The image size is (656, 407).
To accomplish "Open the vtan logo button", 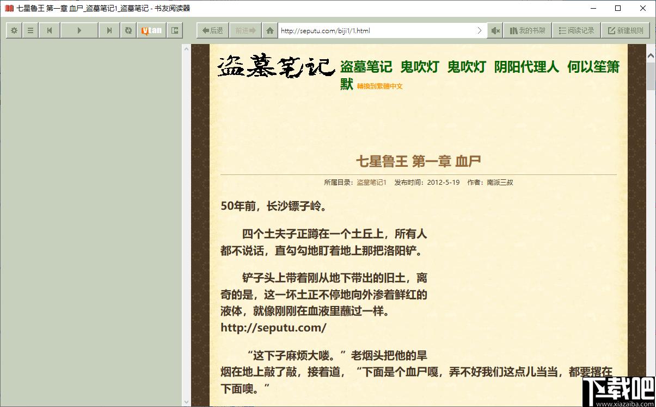I will coord(151,30).
